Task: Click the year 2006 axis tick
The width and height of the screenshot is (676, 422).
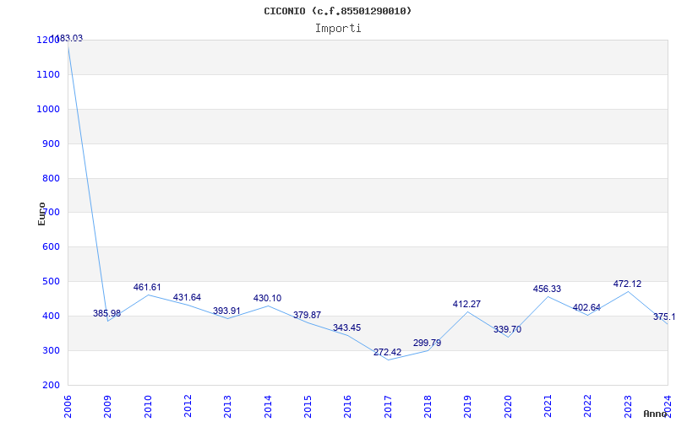Action: pos(68,407)
